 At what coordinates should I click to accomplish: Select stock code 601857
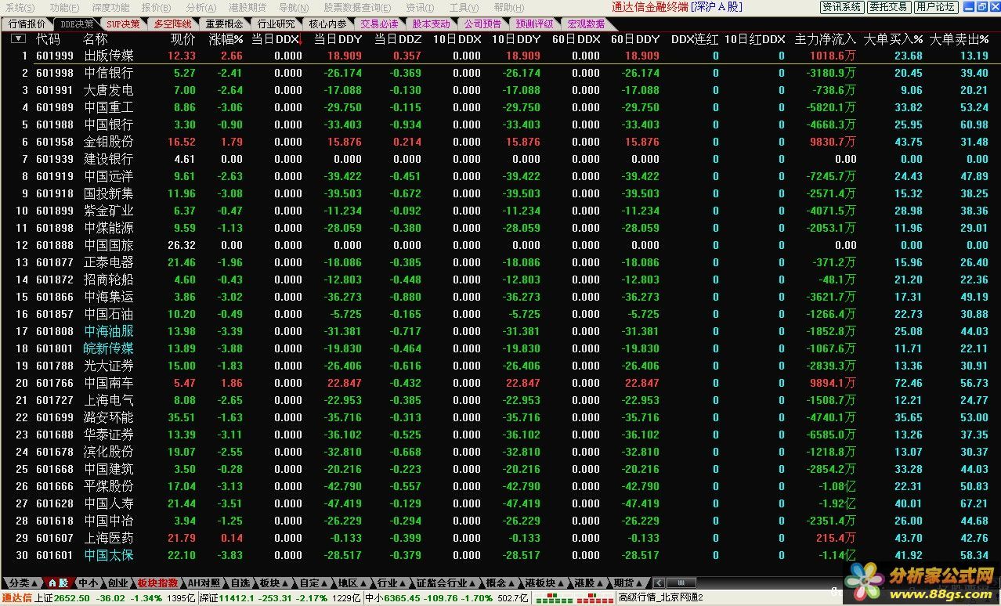[x=55, y=314]
